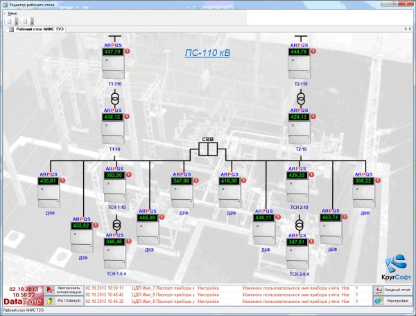Click the first document icon in toolbar
Viewport: 416px width, 316px height.
[11, 21]
